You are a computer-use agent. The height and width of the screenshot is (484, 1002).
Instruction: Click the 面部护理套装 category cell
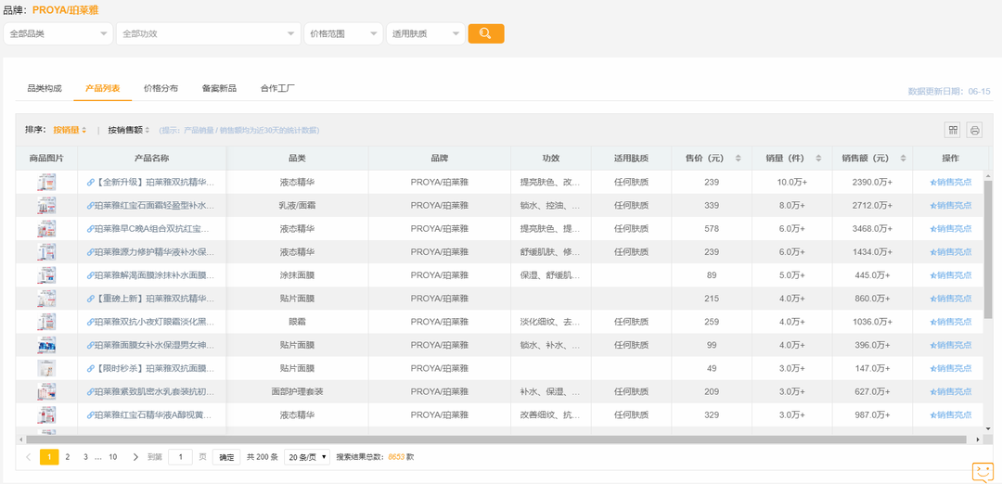[297, 391]
